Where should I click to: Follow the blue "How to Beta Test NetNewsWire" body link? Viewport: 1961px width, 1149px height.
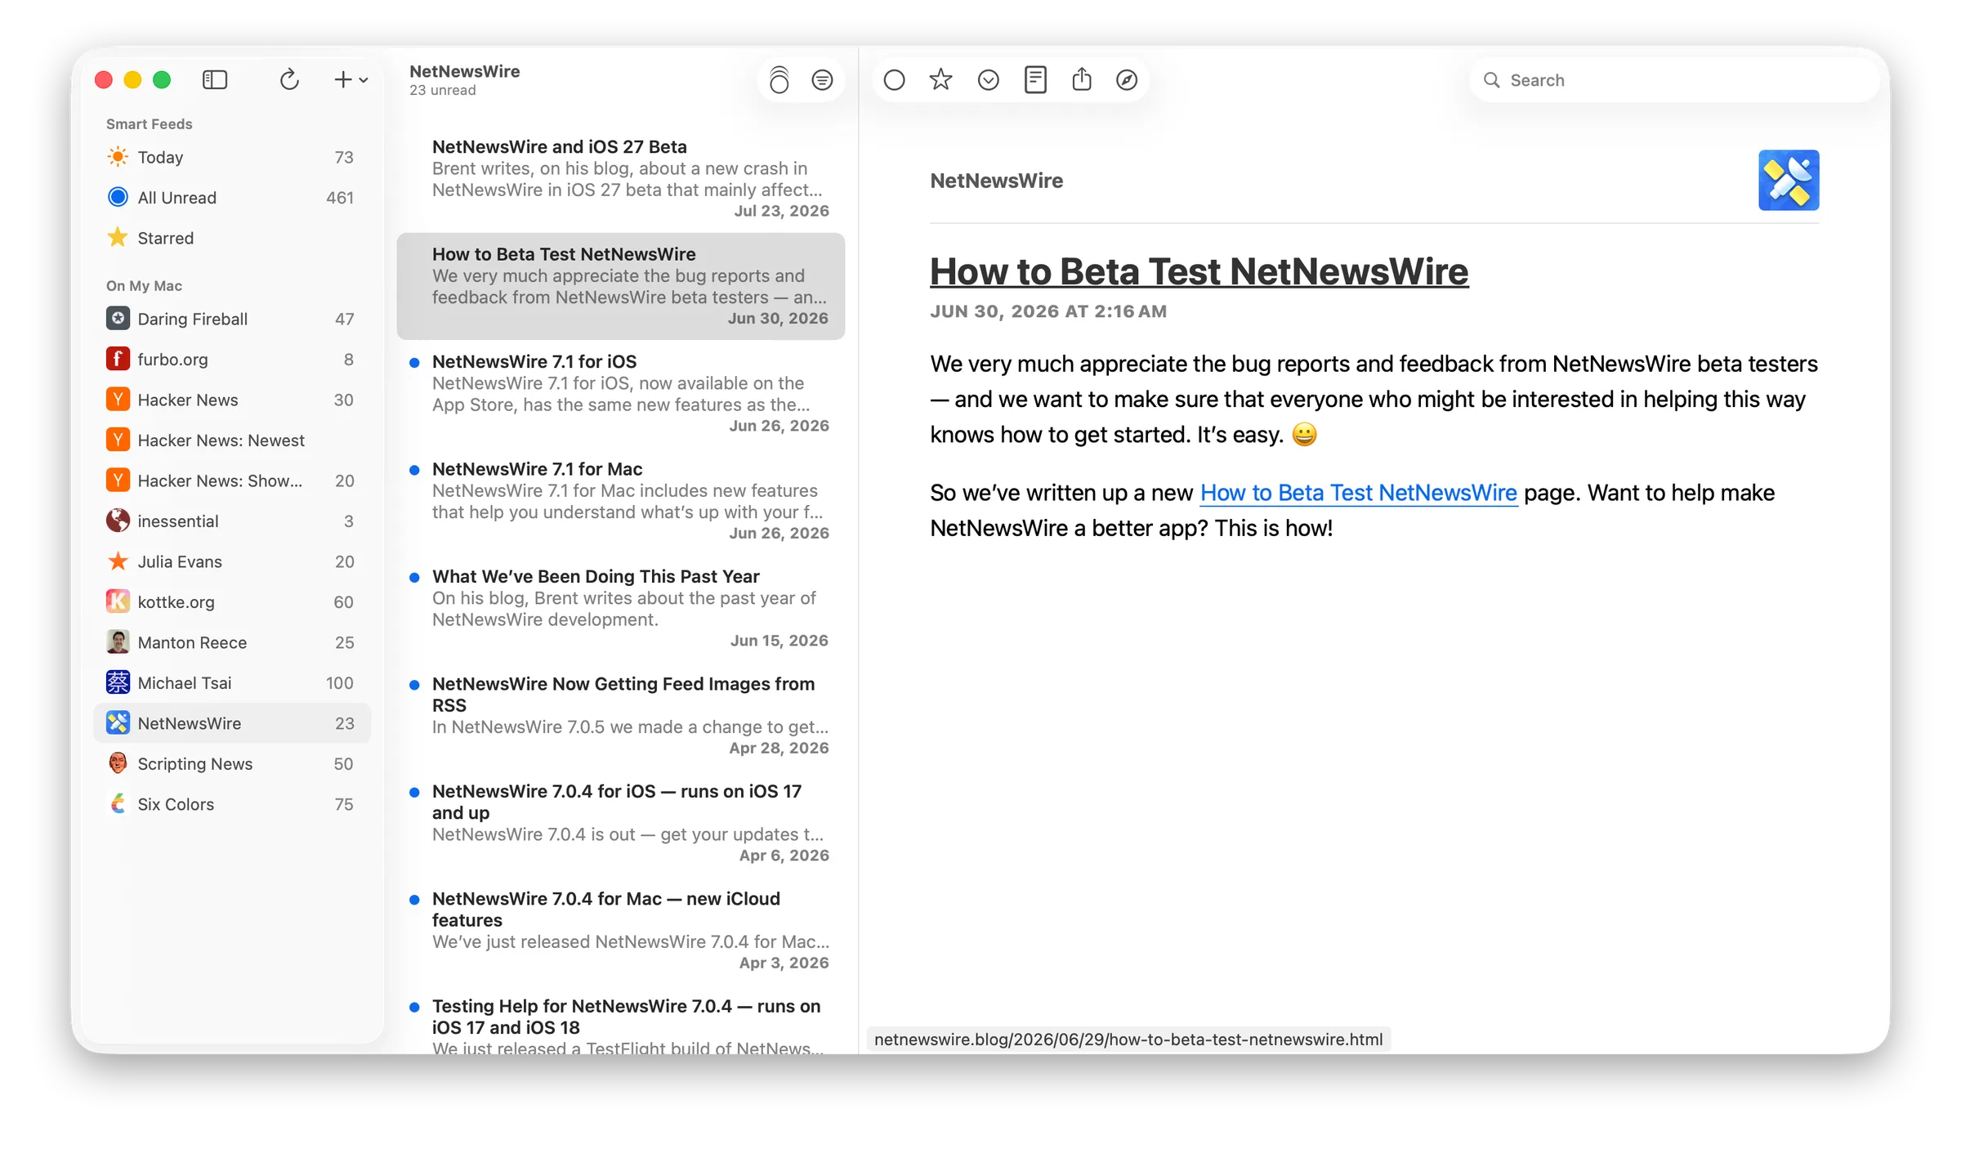click(x=1358, y=493)
